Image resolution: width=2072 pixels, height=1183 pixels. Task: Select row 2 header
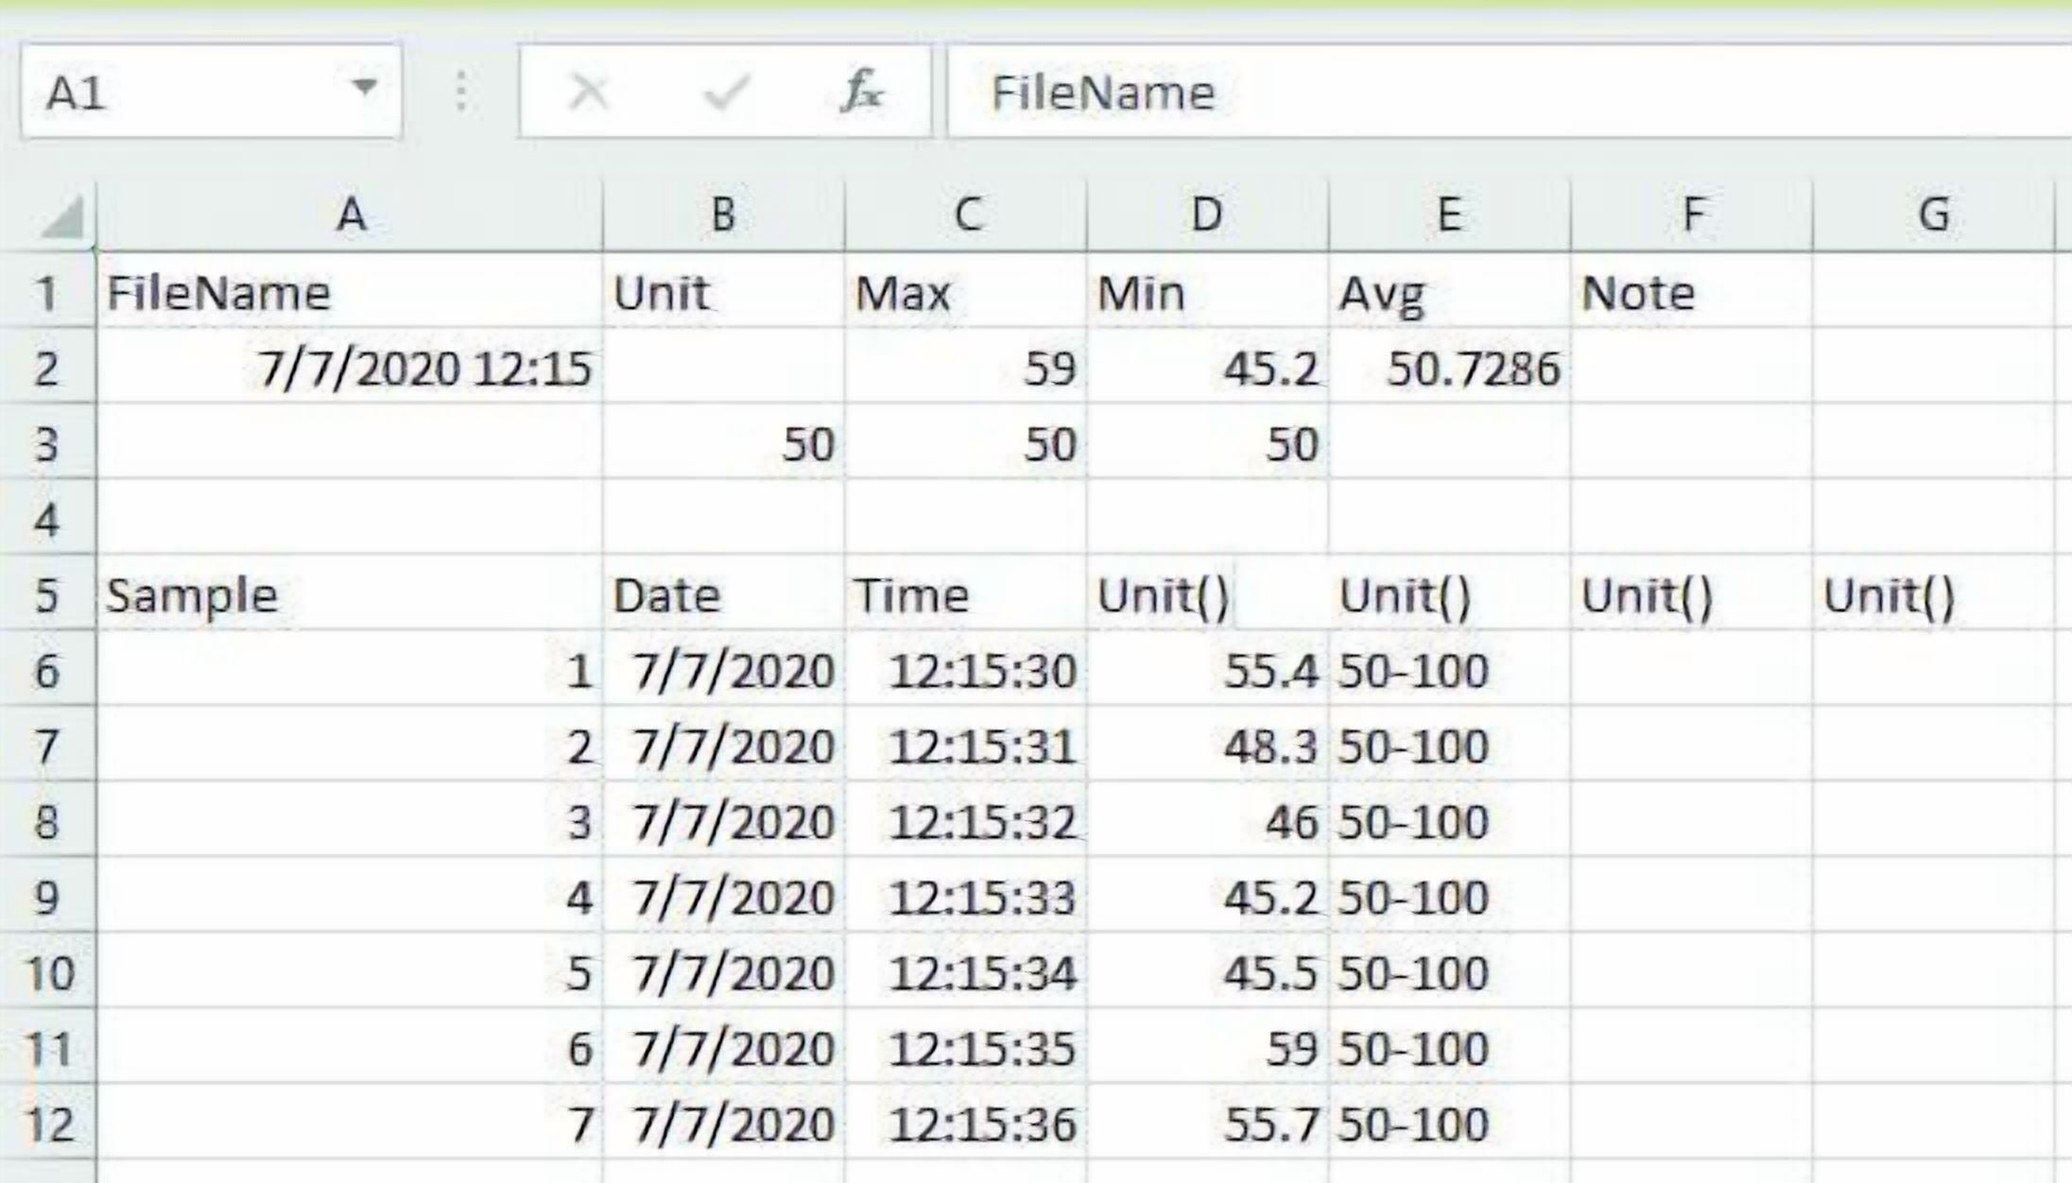tap(47, 367)
